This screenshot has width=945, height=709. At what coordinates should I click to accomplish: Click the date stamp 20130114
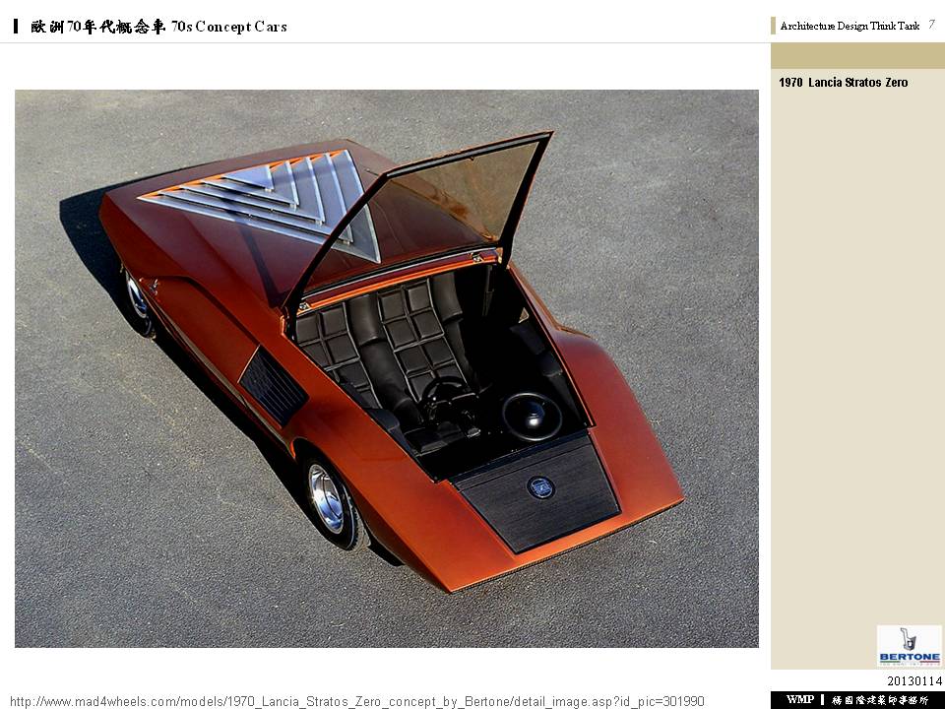point(914,681)
